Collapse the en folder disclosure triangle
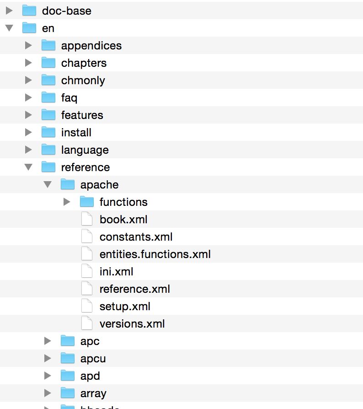363x409 pixels. pos(9,28)
